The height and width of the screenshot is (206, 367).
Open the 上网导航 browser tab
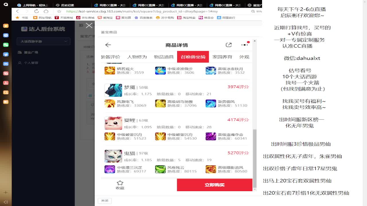point(33,5)
